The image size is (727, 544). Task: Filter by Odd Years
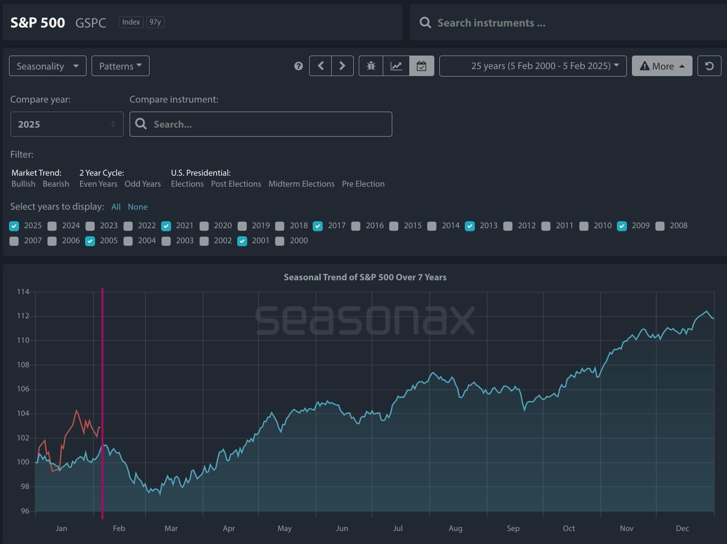143,184
